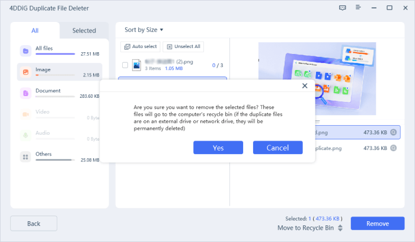Click the Unselect All button
This screenshot has height=242, width=415.
[183, 47]
